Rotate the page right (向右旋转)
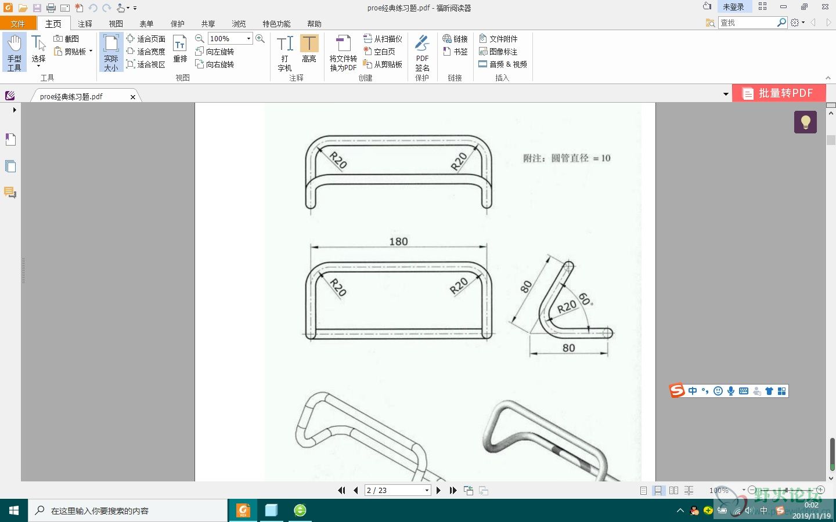This screenshot has height=522, width=836. tap(215, 64)
